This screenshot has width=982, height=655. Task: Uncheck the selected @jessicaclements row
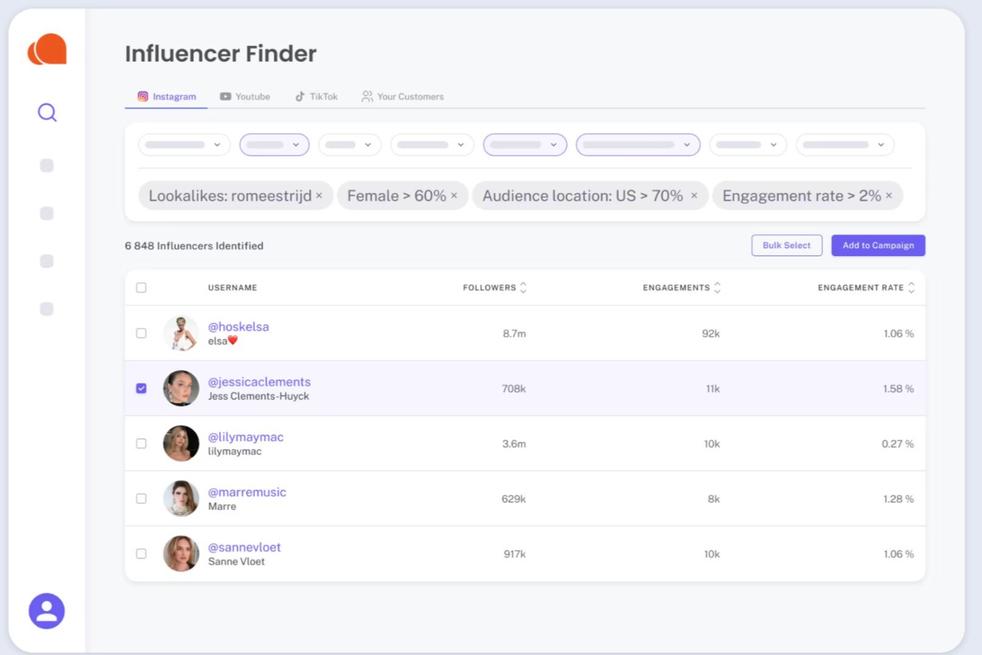(x=141, y=388)
